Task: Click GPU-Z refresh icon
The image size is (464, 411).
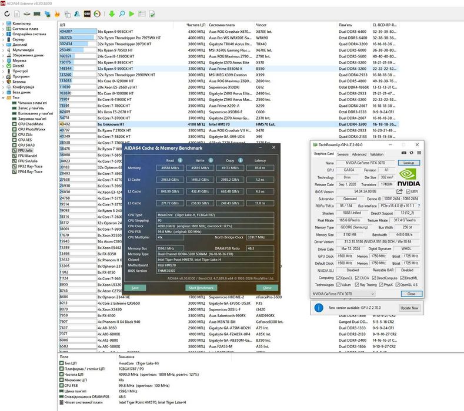Action: coord(411,153)
